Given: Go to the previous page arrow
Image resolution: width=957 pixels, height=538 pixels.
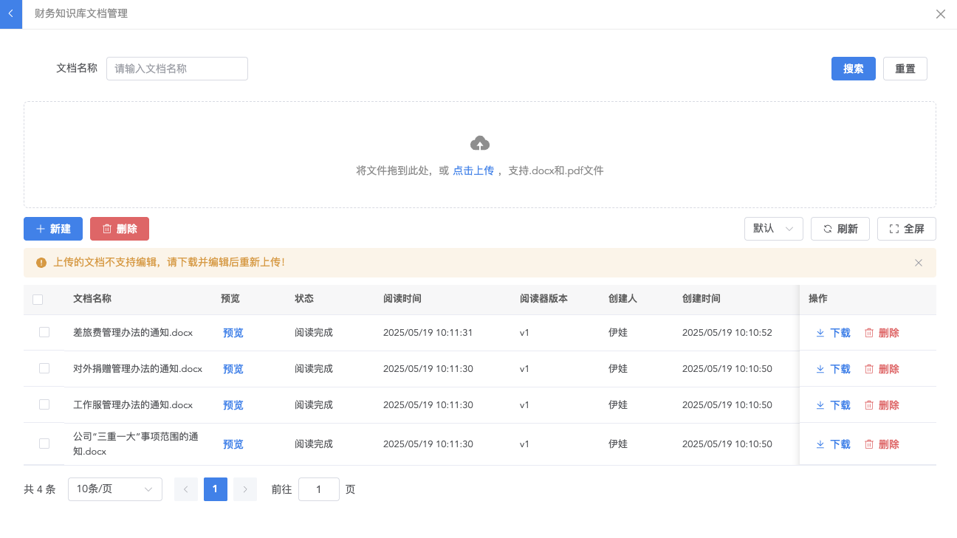Looking at the screenshot, I should 186,489.
